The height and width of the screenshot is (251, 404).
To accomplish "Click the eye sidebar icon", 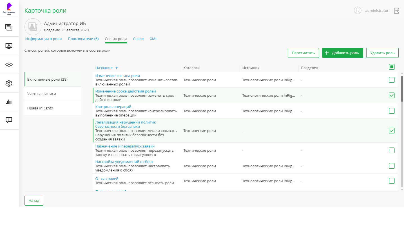I will click(9, 65).
